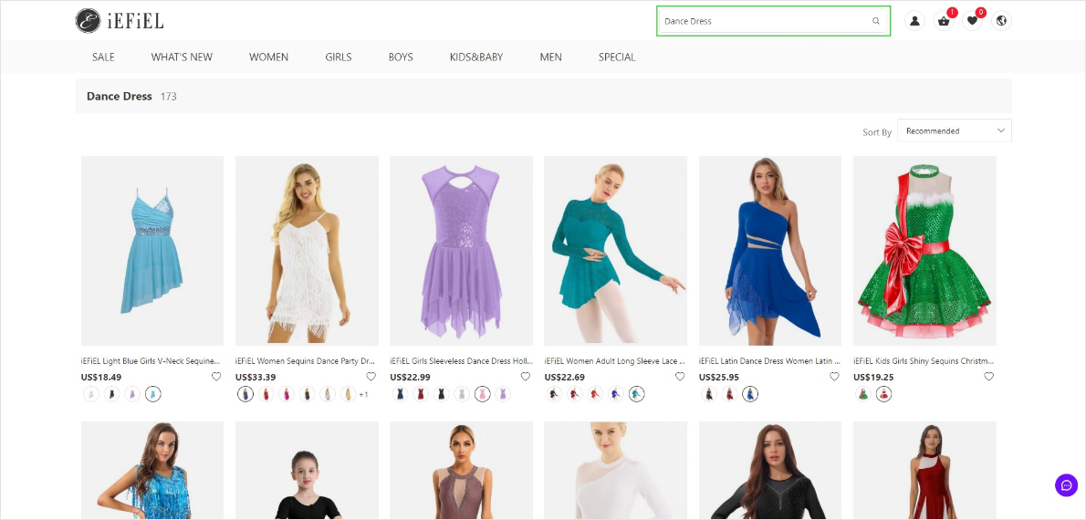Open blue sequin fringe dress in second row
1086x520 pixels.
pos(152,471)
